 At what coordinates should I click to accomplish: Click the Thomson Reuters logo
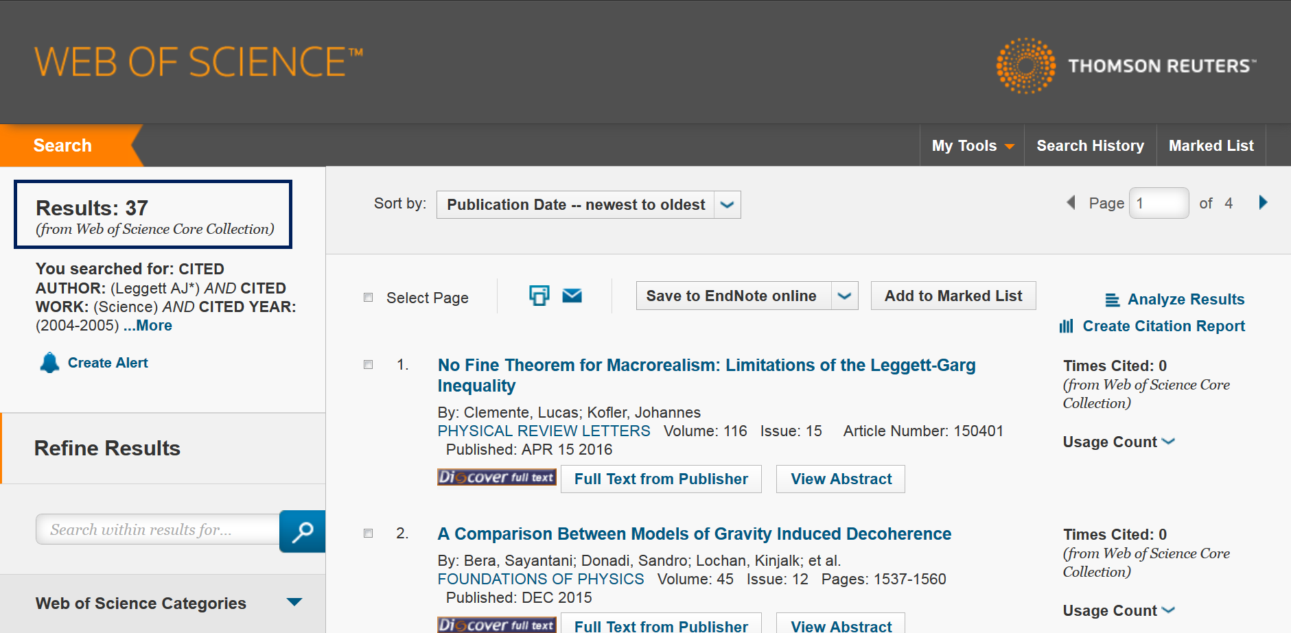tap(1126, 66)
